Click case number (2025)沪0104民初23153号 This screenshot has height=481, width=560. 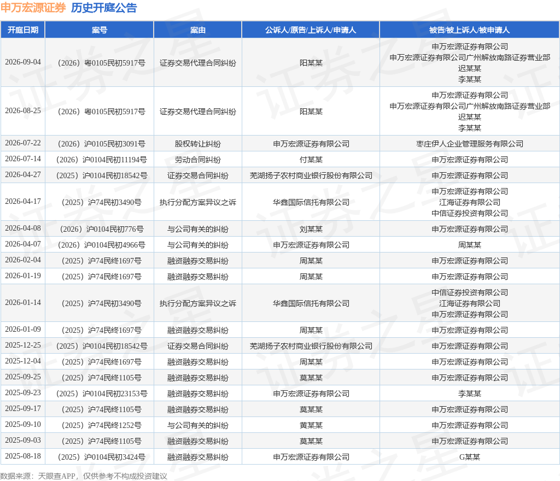coord(101,394)
